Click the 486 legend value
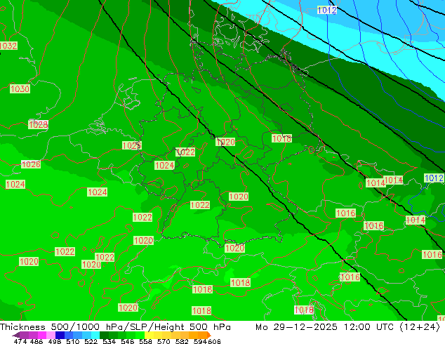445x344 pixels. pos(36,341)
